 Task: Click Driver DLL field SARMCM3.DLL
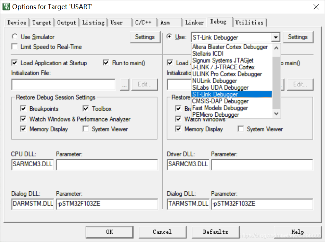[x=188, y=165]
